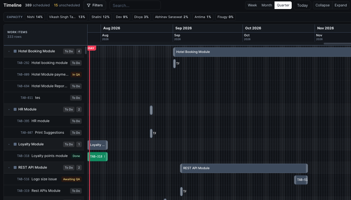The height and width of the screenshot is (200, 351).
Task: Click the horizontal timeline scrollbar thumb
Action: click(337, 44)
